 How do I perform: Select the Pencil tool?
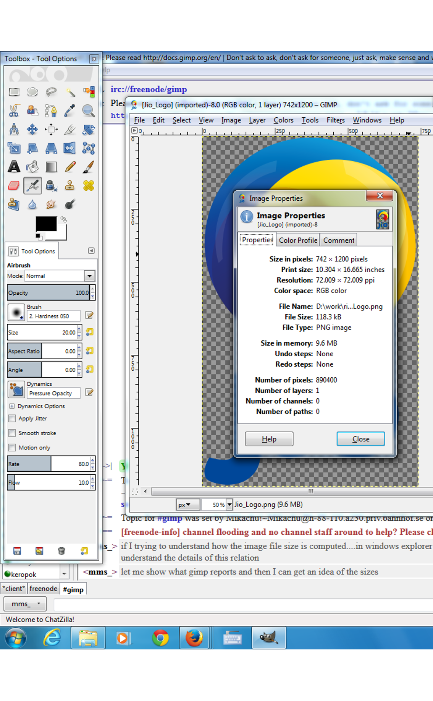pyautogui.click(x=70, y=167)
